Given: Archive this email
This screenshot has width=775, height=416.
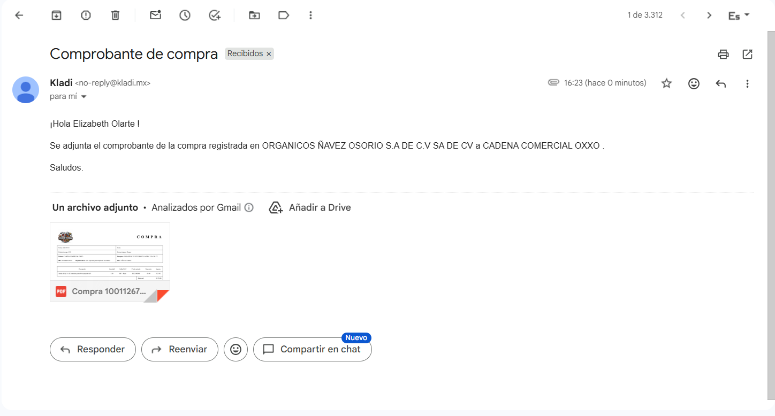Looking at the screenshot, I should coord(56,15).
